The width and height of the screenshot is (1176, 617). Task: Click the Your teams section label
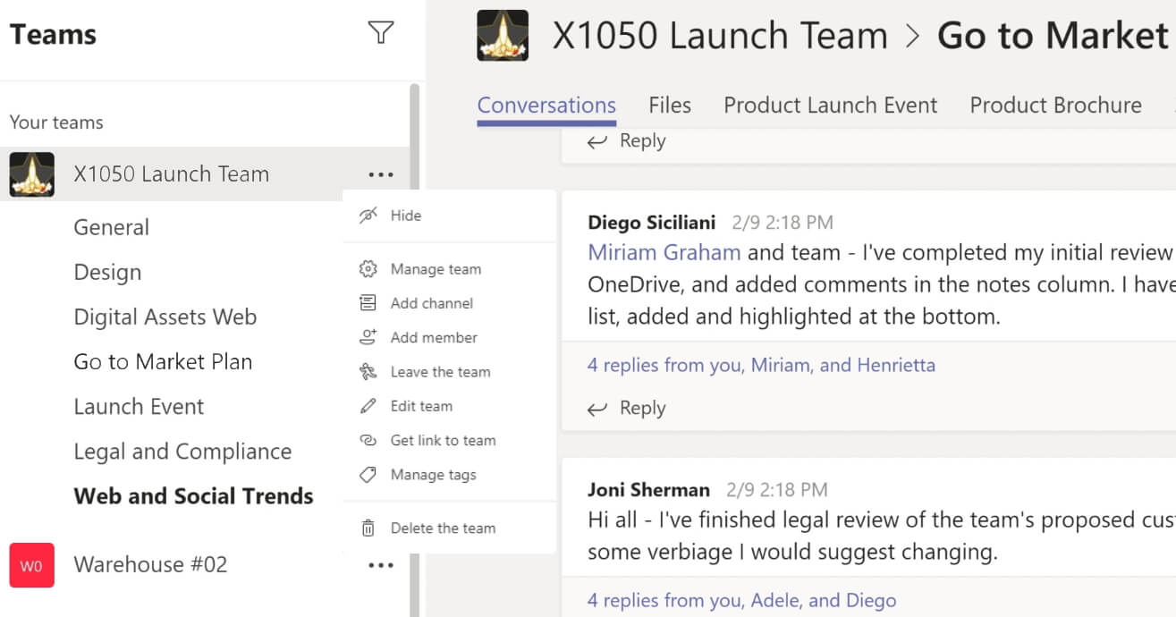(56, 123)
